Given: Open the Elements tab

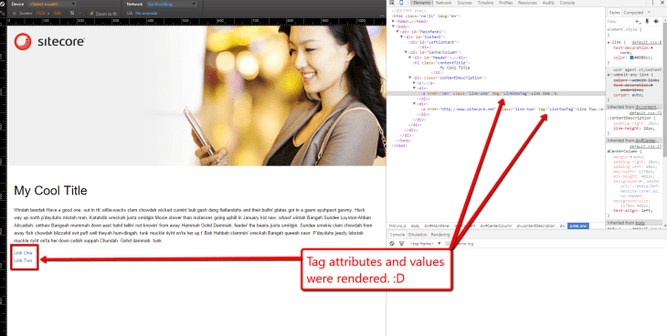Looking at the screenshot, I should 422,3.
